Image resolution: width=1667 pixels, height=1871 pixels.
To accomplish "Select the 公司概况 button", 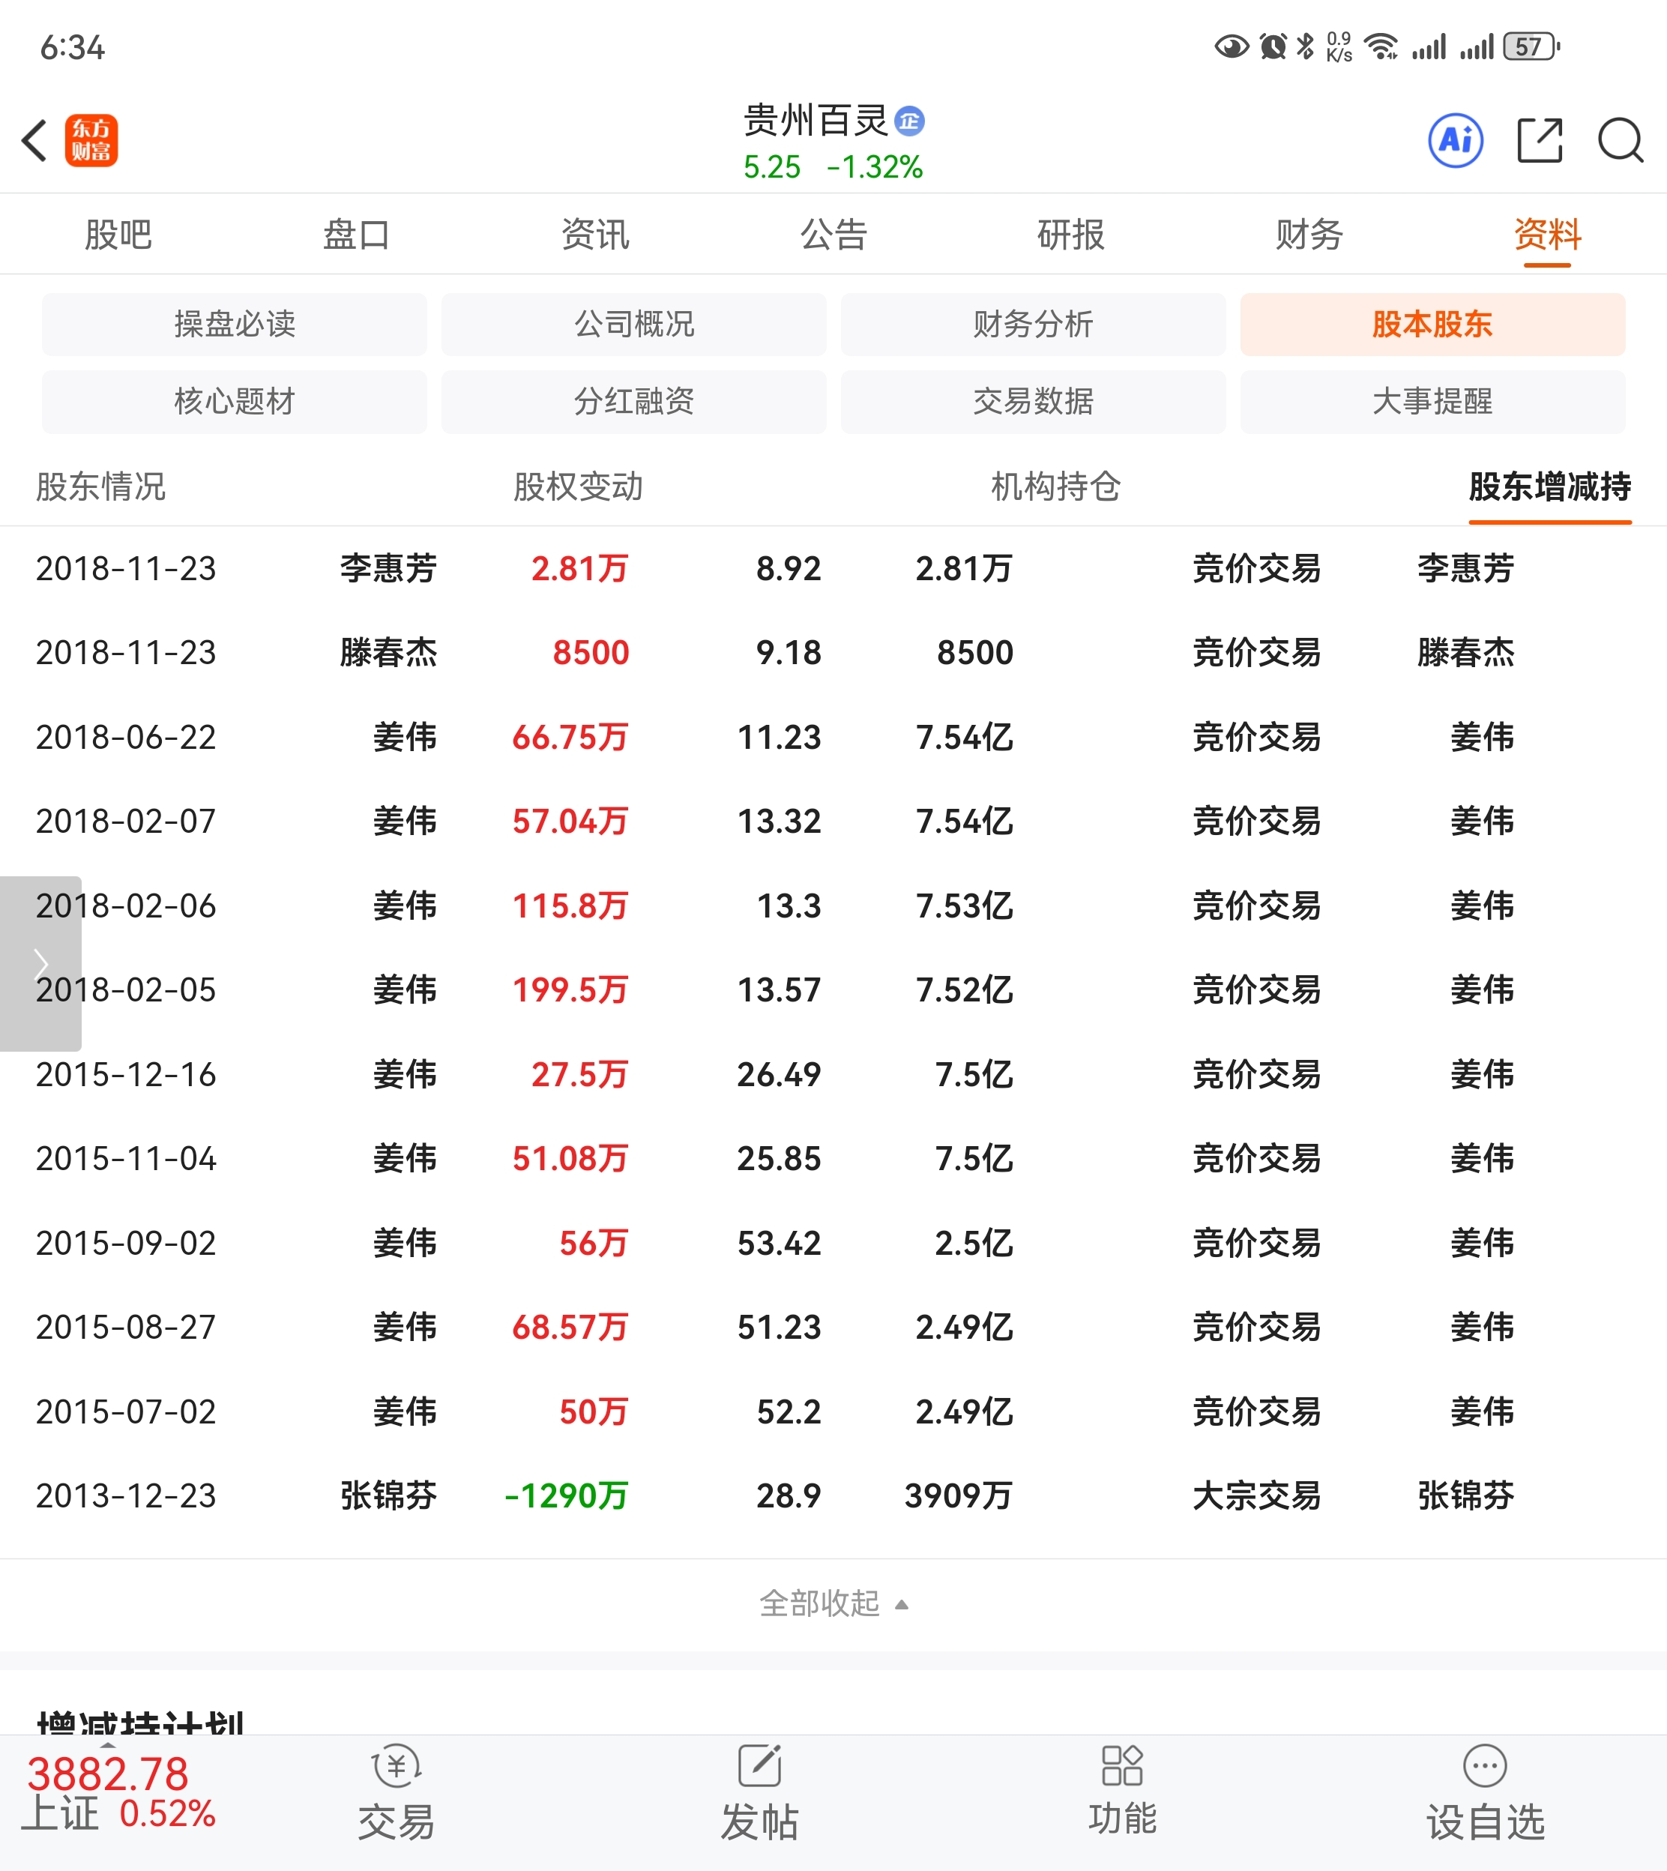I will coord(634,324).
